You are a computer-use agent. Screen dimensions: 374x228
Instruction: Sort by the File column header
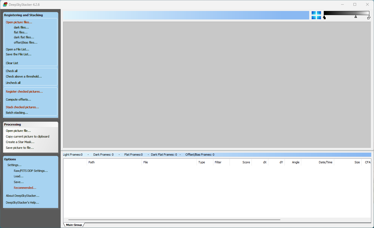pyautogui.click(x=169, y=162)
